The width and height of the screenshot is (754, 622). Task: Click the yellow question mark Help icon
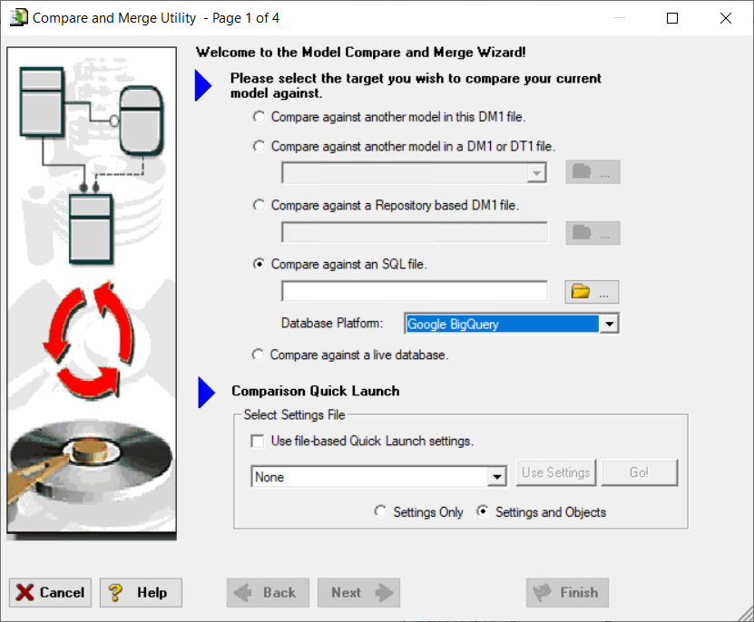[x=115, y=592]
